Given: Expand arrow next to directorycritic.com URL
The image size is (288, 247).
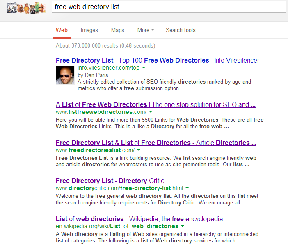Looking at the screenshot, I should (x=187, y=188).
